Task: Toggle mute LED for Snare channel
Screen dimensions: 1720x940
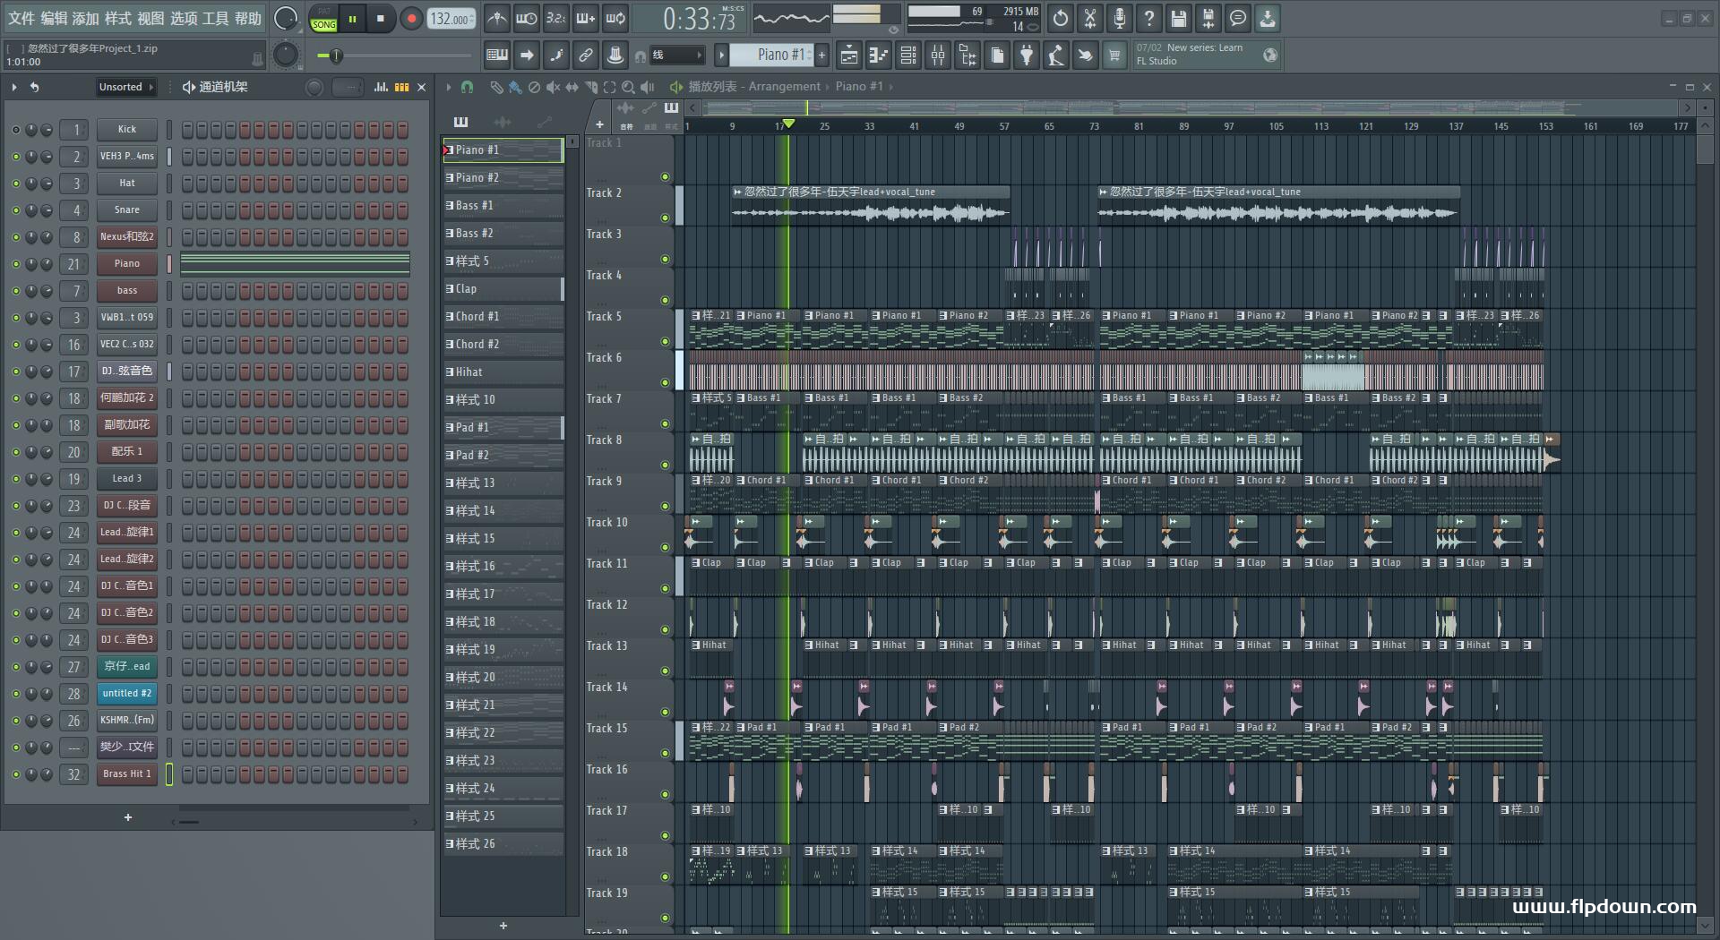Action: pyautogui.click(x=15, y=210)
